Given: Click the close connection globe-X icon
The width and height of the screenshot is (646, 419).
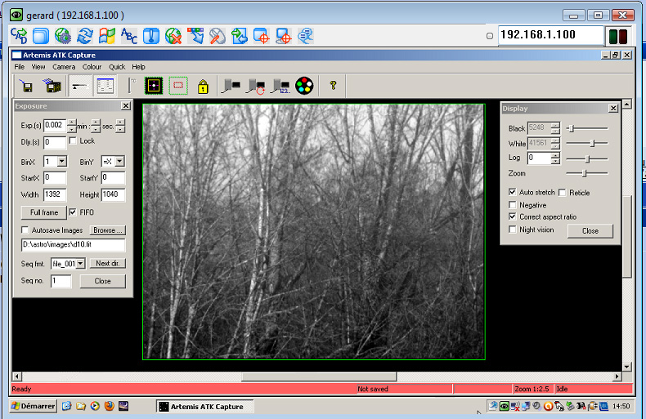Looking at the screenshot, I should [173, 36].
